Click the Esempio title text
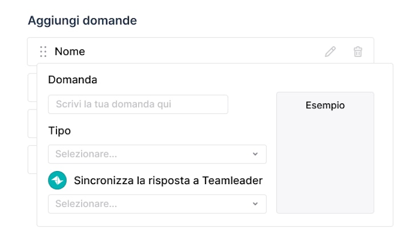420x240 pixels. tap(325, 105)
